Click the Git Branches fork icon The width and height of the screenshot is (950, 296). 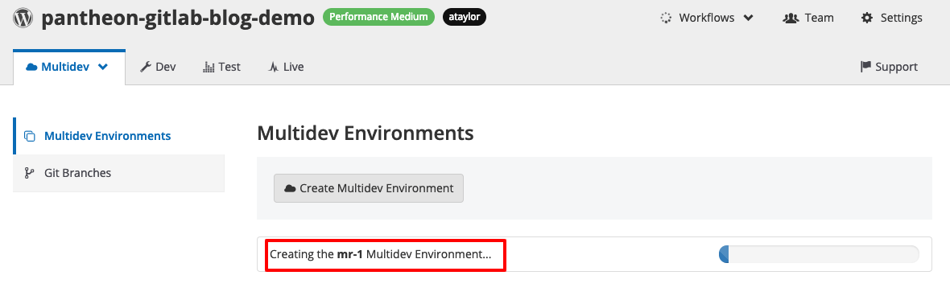pyautogui.click(x=29, y=173)
